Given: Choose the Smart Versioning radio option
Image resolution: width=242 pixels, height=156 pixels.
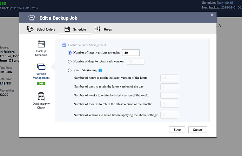Looking at the screenshot, I should [70, 71].
